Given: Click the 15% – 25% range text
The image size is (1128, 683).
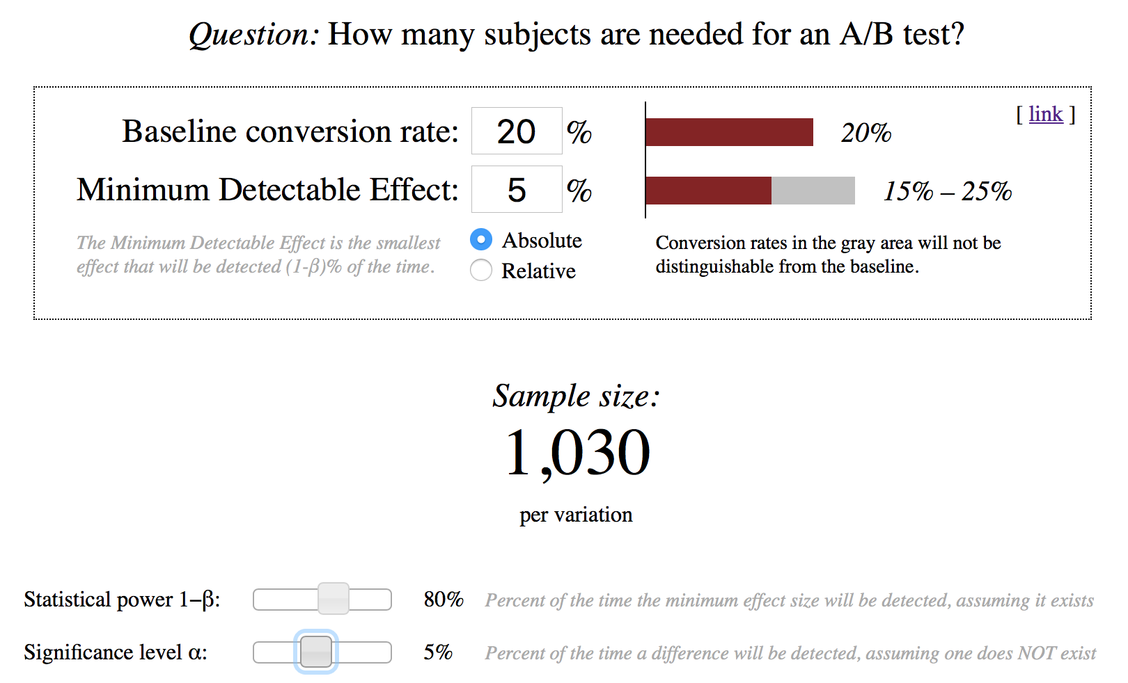Looking at the screenshot, I should (948, 191).
